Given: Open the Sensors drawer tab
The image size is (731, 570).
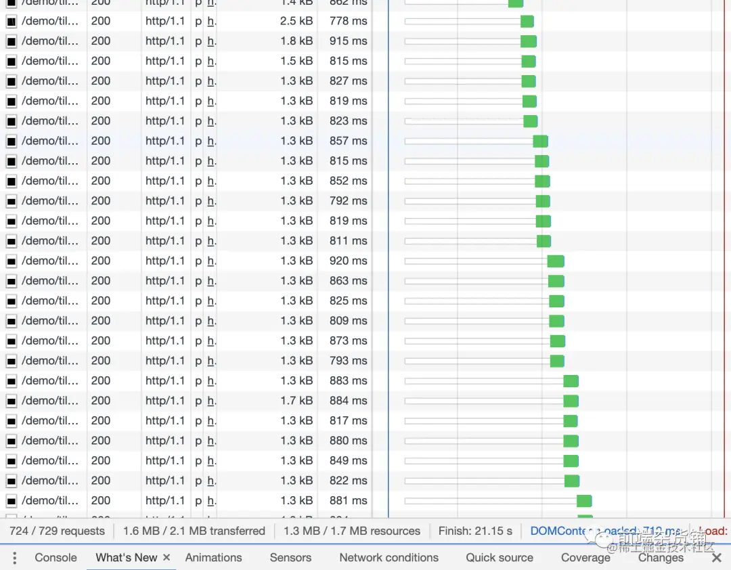Looking at the screenshot, I should pyautogui.click(x=290, y=557).
